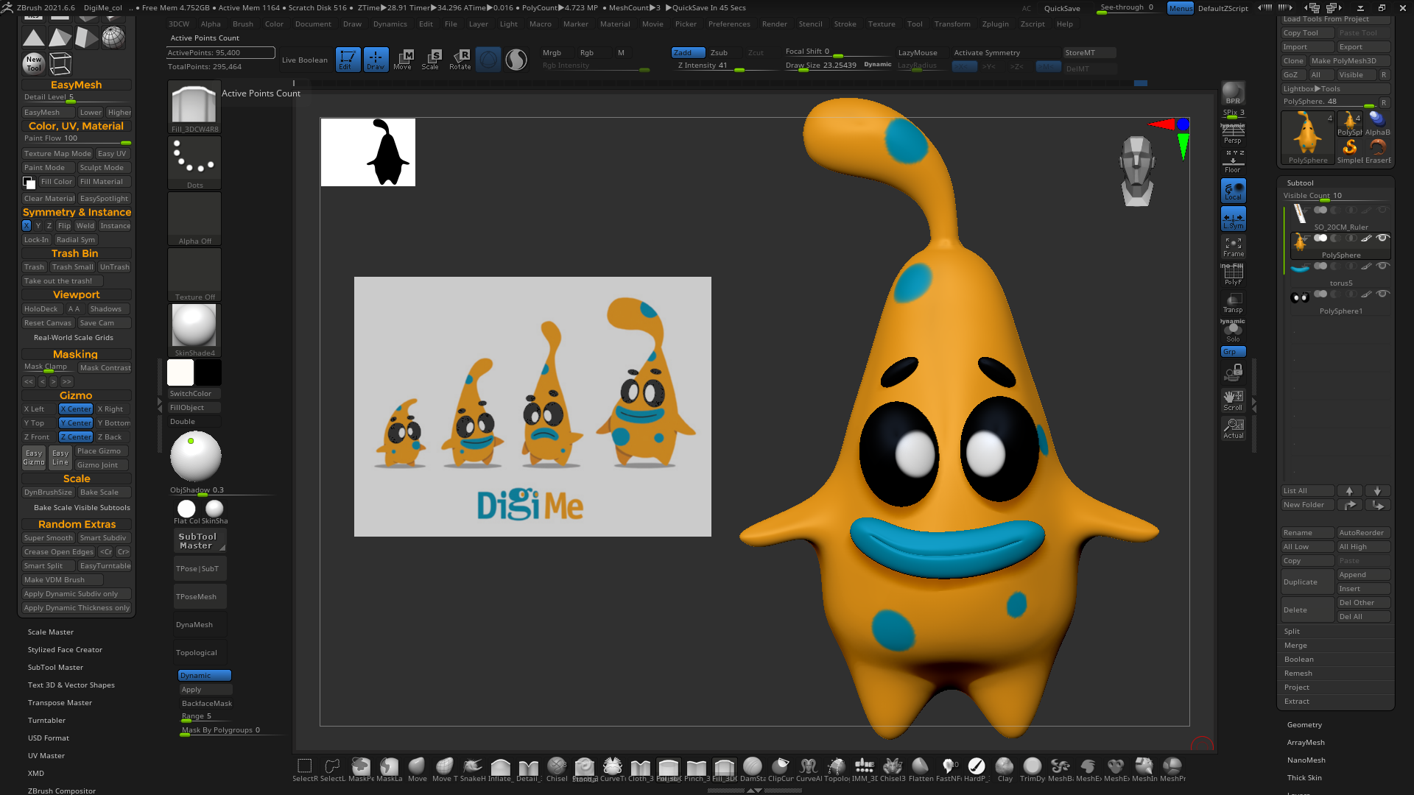
Task: Expand the Geometry subpalette
Action: (x=1304, y=725)
